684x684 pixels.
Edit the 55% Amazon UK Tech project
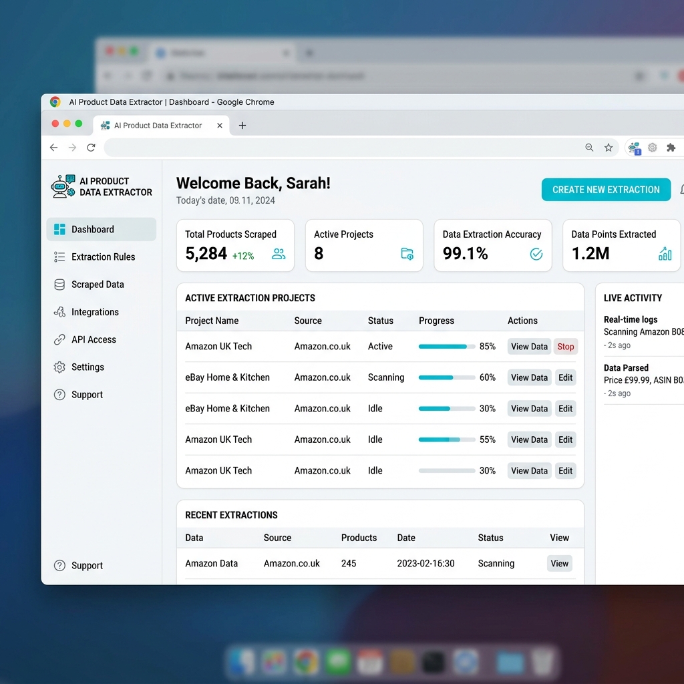pyautogui.click(x=565, y=440)
